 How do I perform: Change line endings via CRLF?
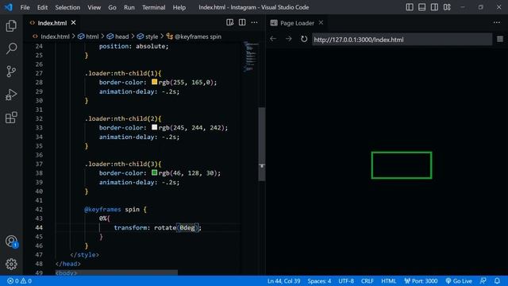coord(368,280)
